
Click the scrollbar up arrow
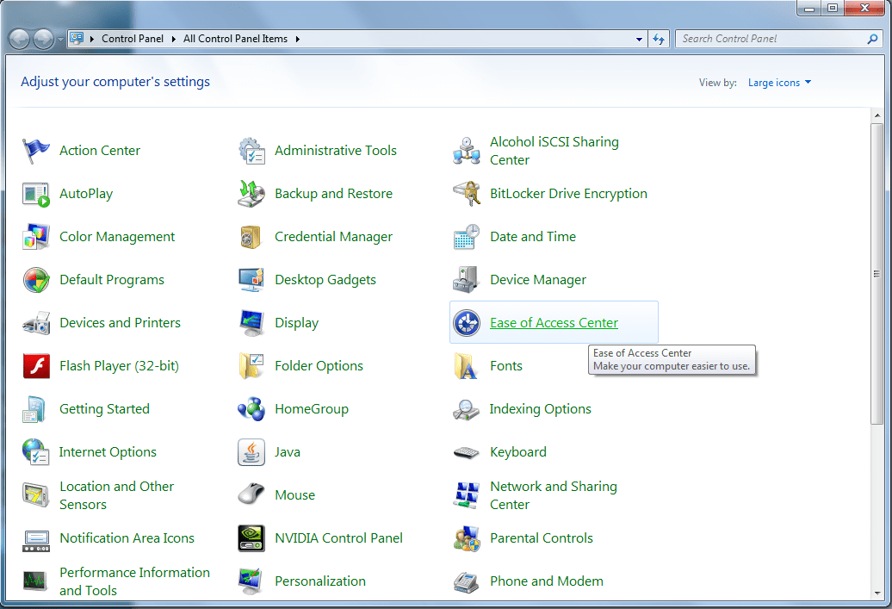[x=877, y=115]
